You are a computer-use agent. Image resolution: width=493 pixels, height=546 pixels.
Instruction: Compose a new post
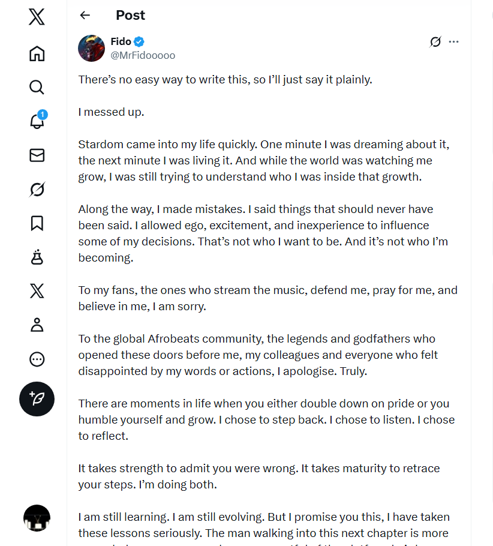[x=37, y=399]
